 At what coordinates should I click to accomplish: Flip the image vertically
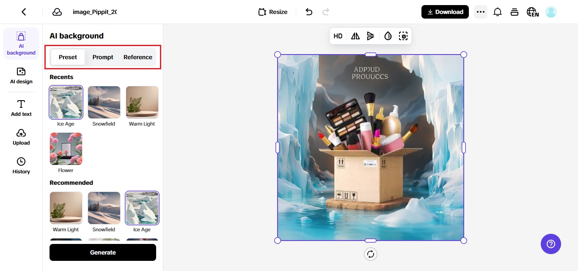(x=371, y=36)
